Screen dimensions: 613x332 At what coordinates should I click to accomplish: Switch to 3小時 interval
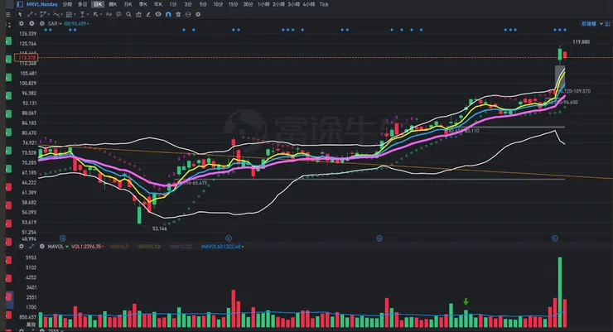pos(293,4)
